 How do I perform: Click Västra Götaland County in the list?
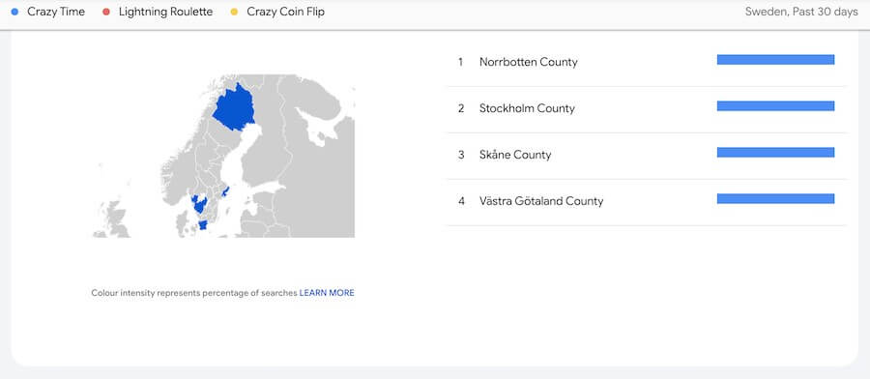541,201
